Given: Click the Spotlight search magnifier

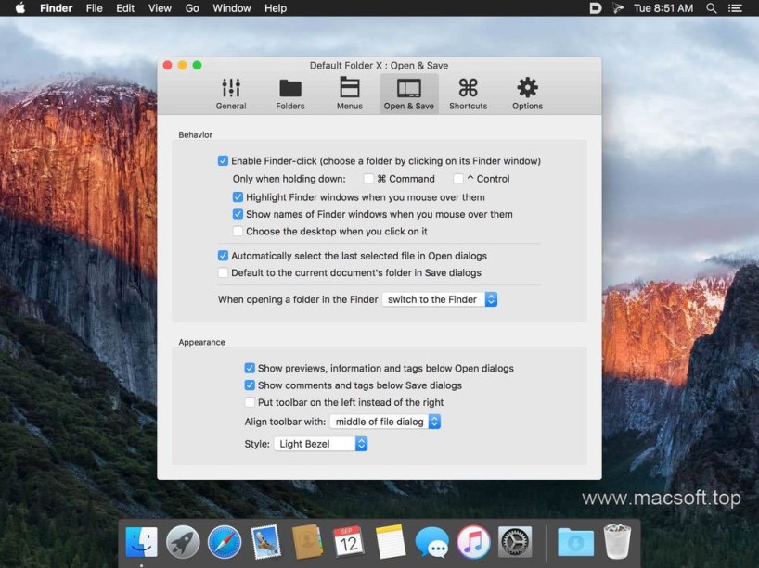Looking at the screenshot, I should pos(712,8).
